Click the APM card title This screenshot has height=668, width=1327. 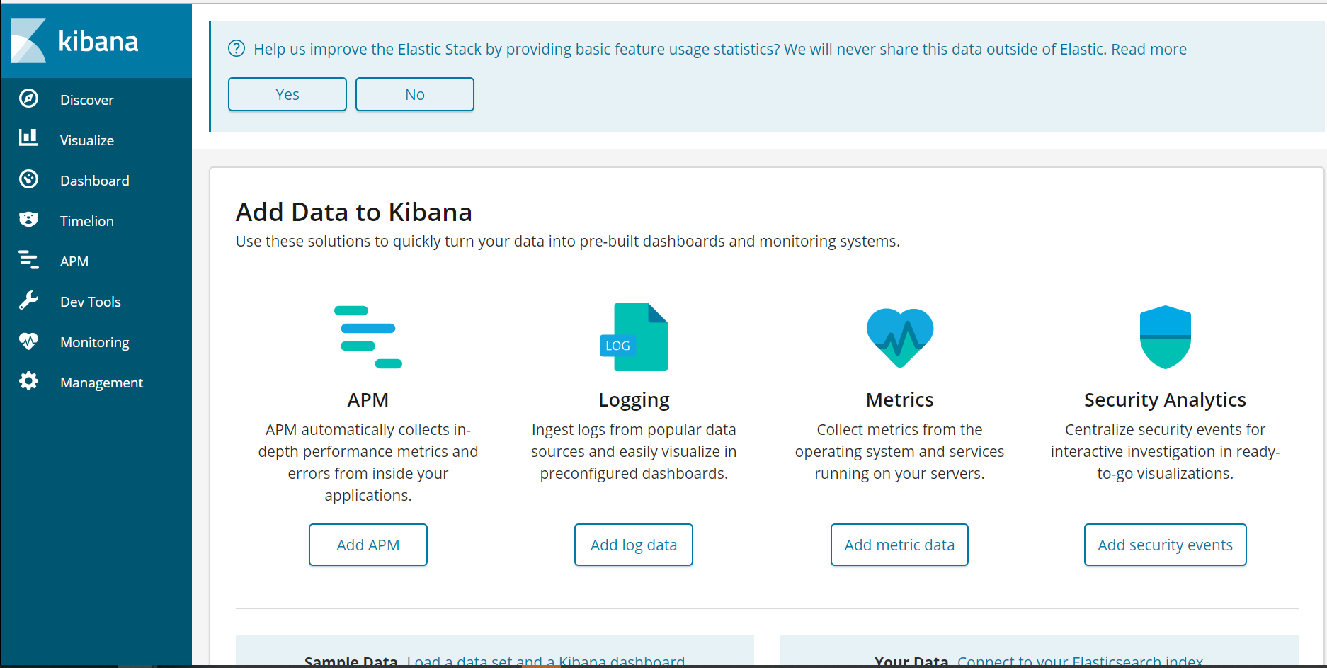(368, 400)
